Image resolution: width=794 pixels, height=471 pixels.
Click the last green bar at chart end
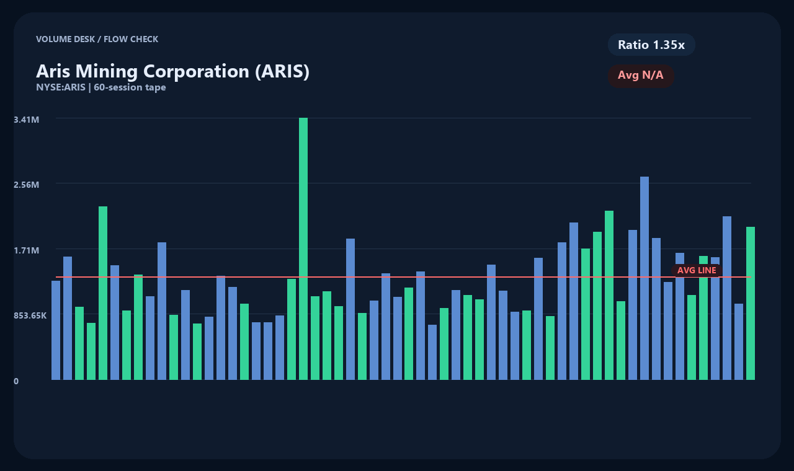click(751, 303)
